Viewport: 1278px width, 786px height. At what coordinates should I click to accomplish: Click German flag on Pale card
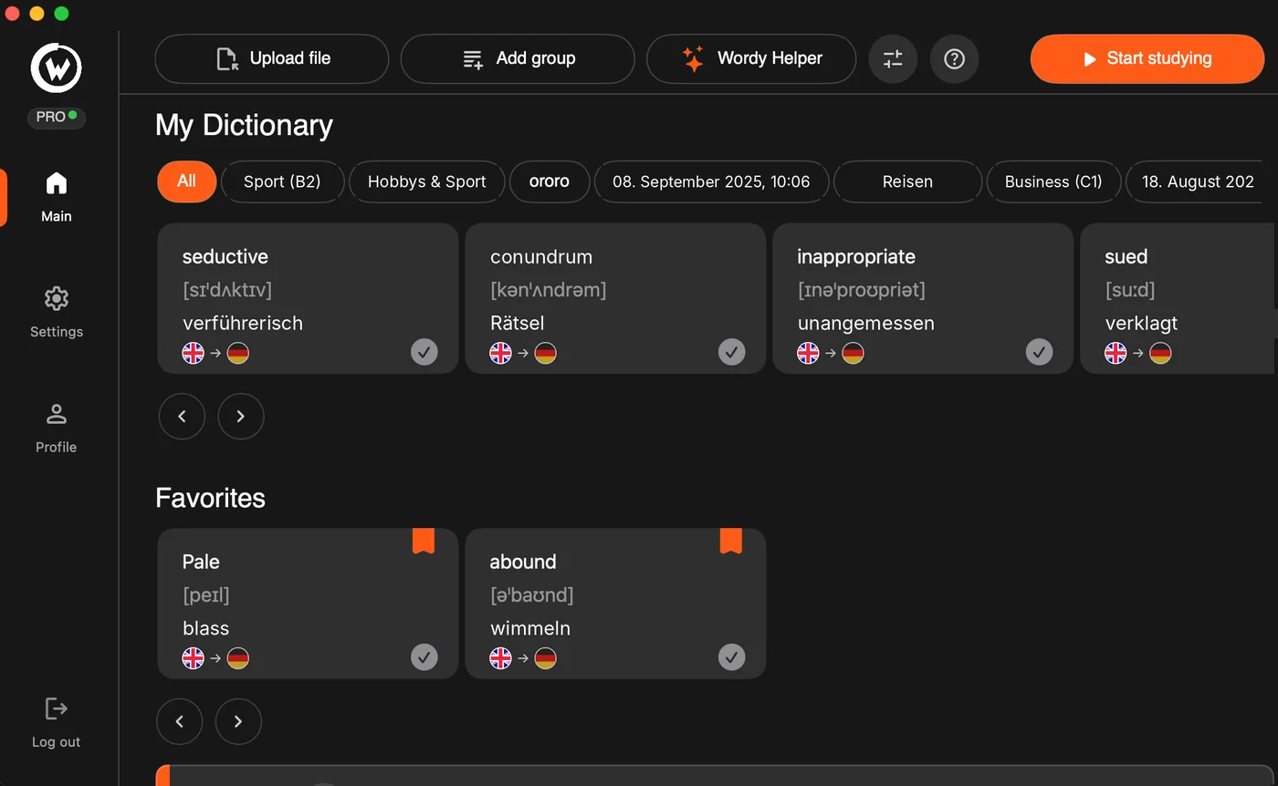click(237, 658)
